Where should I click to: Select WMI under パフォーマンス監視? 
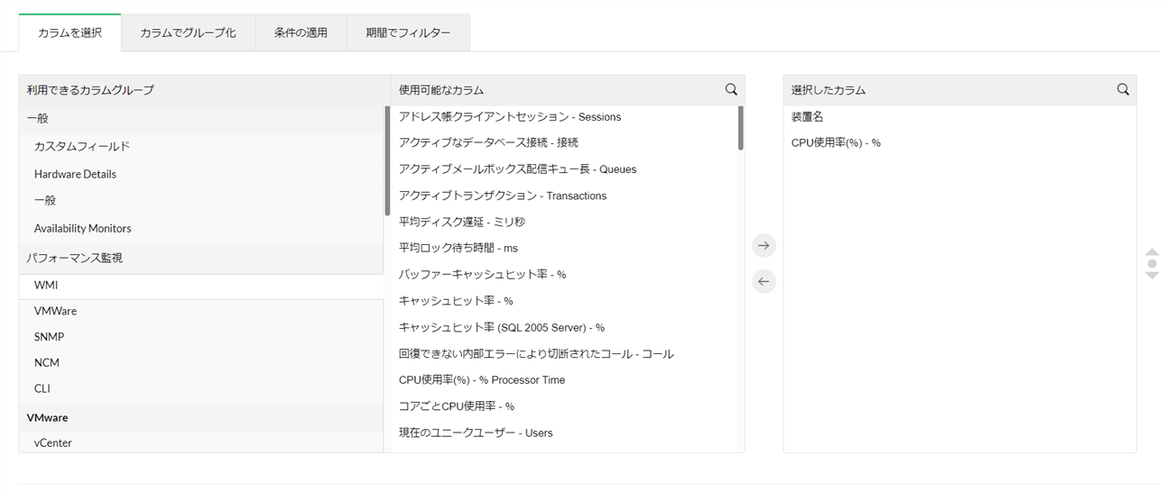point(201,285)
